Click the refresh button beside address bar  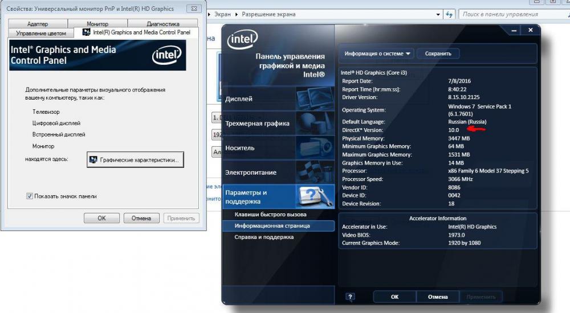449,15
